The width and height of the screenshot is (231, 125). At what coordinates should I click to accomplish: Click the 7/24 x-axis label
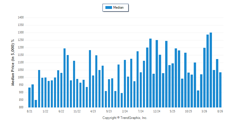coord(141,111)
